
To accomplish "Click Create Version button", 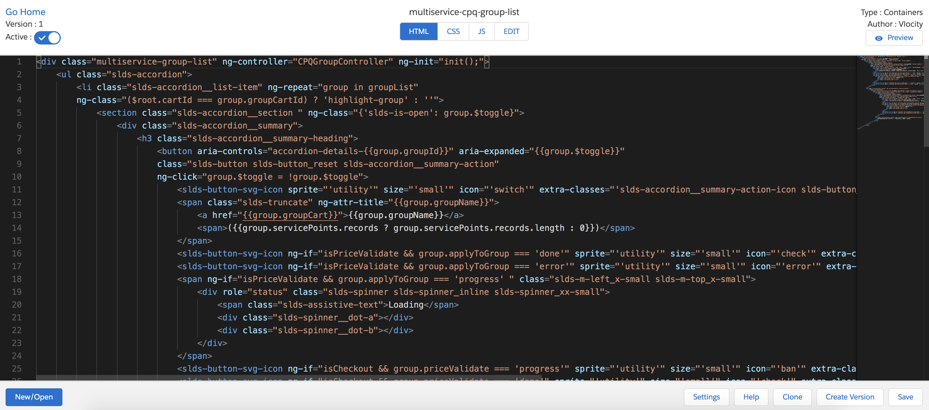I will click(850, 397).
